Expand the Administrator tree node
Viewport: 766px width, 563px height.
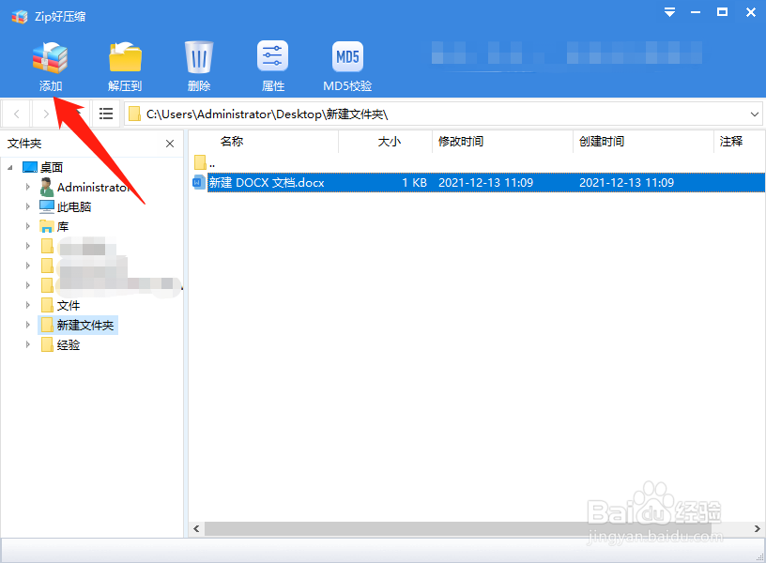(28, 187)
